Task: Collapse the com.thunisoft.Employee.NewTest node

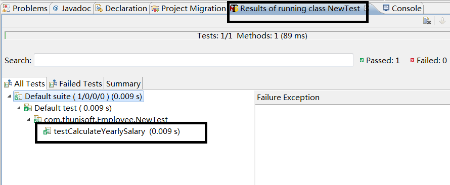Action: [x=29, y=120]
